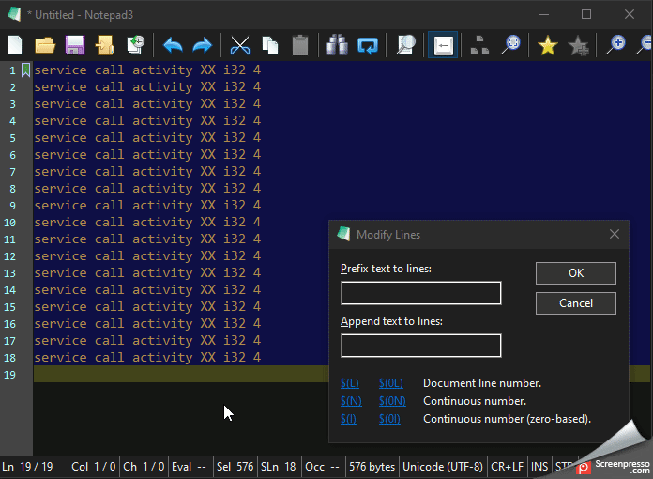Click the yellow star favorites icon

click(548, 45)
